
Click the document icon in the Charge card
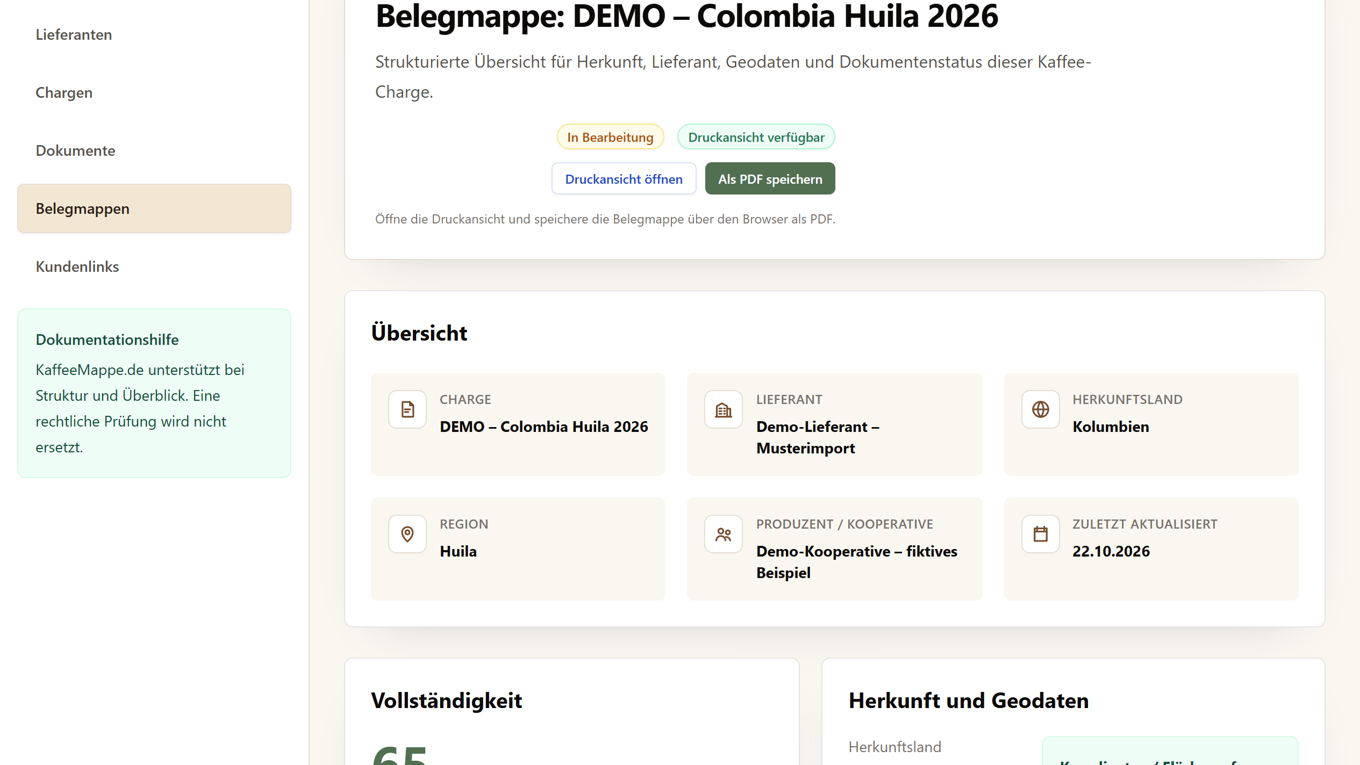pos(407,409)
